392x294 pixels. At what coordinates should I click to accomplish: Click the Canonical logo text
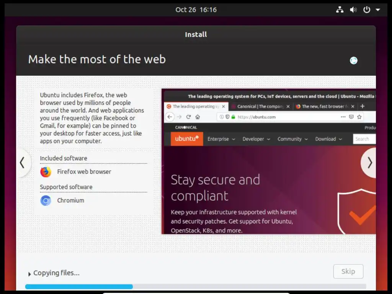[186, 127]
